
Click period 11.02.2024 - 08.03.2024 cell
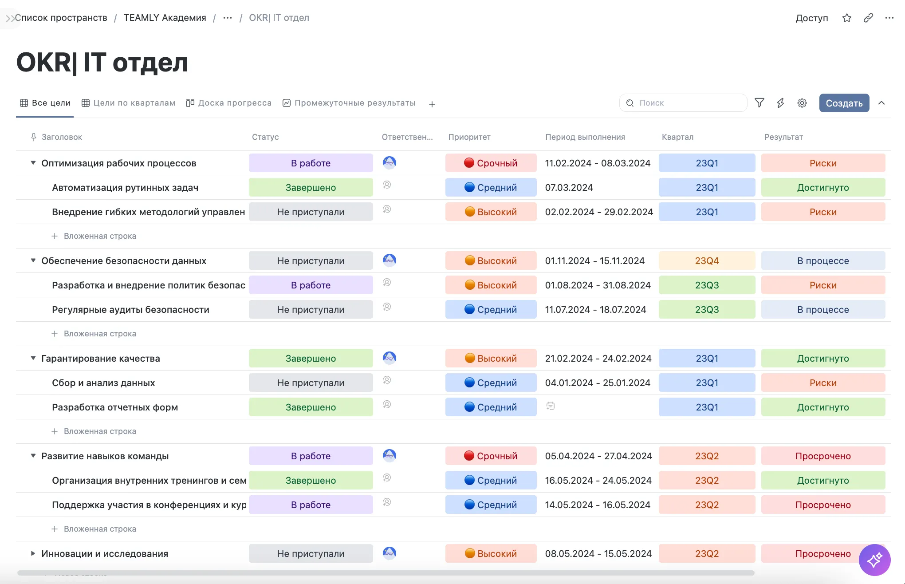pyautogui.click(x=598, y=163)
